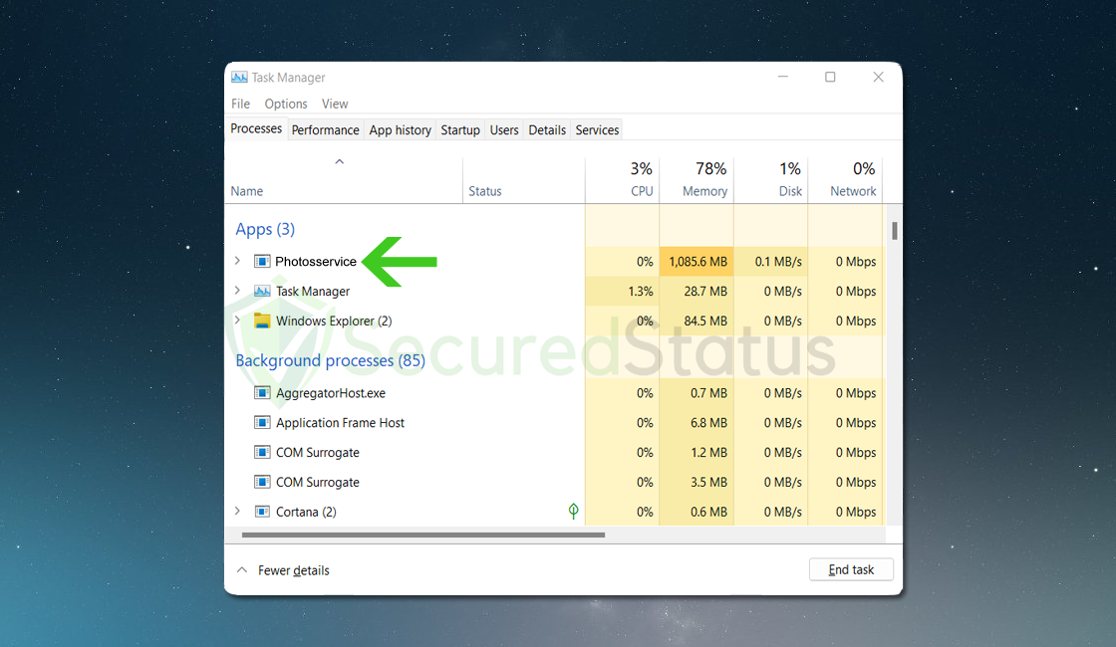Click the vertical scrollbar thumb
The image size is (1116, 647).
point(895,230)
